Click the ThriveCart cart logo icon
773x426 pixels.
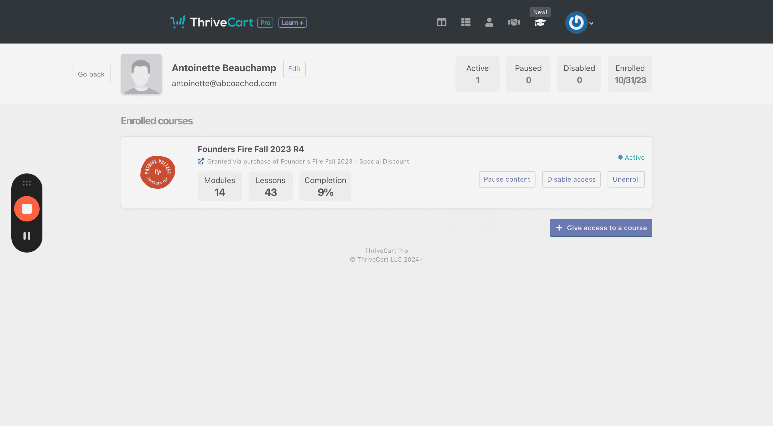click(x=178, y=22)
